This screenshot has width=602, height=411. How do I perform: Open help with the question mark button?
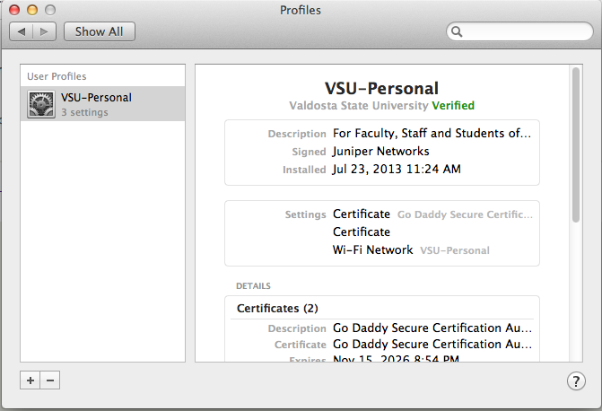tap(576, 381)
